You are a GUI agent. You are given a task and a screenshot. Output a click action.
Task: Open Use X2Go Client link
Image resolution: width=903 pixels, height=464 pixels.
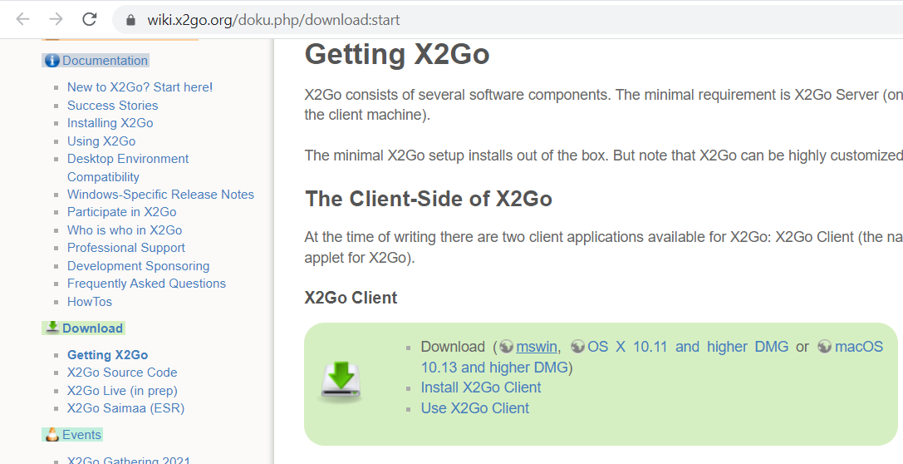(x=474, y=408)
